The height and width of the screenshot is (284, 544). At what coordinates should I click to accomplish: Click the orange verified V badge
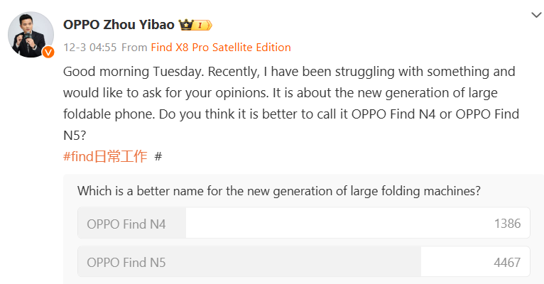tap(48, 52)
